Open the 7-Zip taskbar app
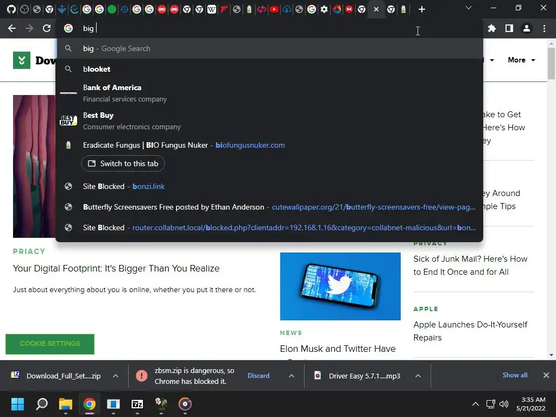The height and width of the screenshot is (417, 556). click(137, 404)
